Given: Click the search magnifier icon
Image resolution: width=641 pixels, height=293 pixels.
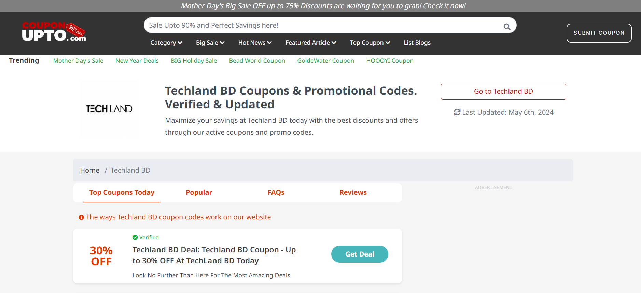Looking at the screenshot, I should pos(507,26).
